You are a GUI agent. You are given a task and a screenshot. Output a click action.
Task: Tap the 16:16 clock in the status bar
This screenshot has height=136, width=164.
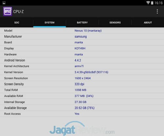pyautogui.click(x=158, y=3)
